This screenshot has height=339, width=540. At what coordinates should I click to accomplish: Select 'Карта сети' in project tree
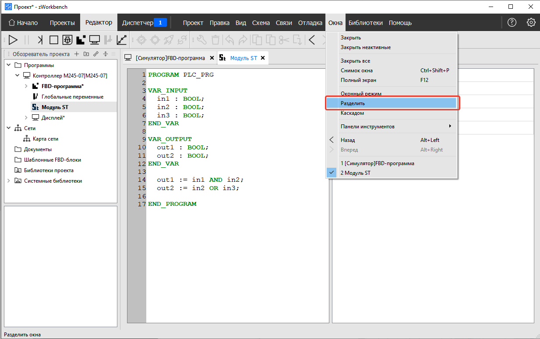(45, 139)
